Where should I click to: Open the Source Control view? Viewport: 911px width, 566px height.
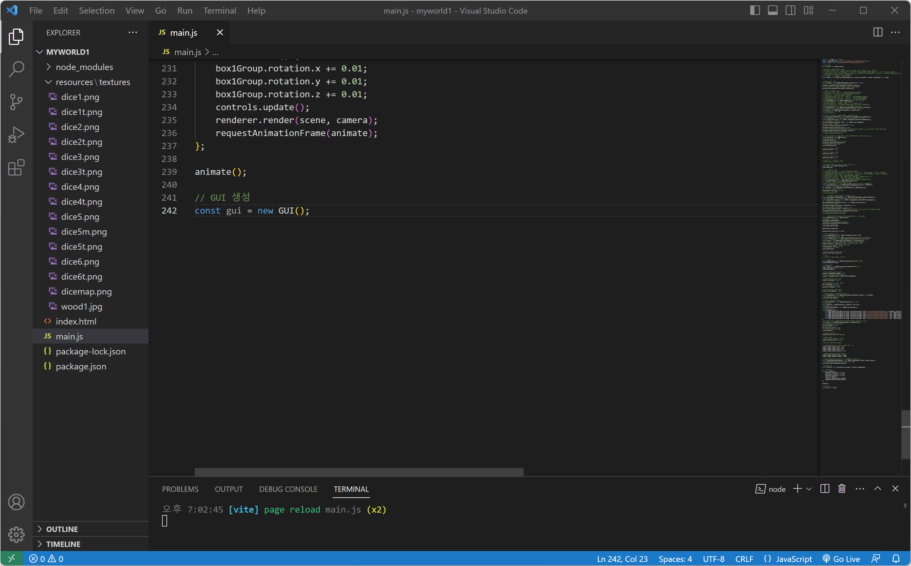16,102
